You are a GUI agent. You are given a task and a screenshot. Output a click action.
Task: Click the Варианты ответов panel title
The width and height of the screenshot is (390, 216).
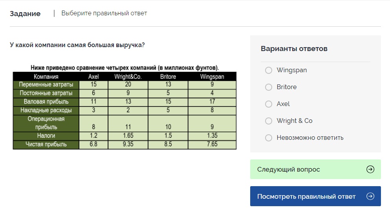pyautogui.click(x=294, y=49)
